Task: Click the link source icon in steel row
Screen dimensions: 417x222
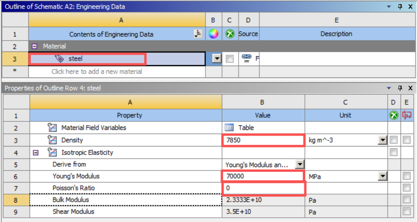Action: tap(247, 58)
